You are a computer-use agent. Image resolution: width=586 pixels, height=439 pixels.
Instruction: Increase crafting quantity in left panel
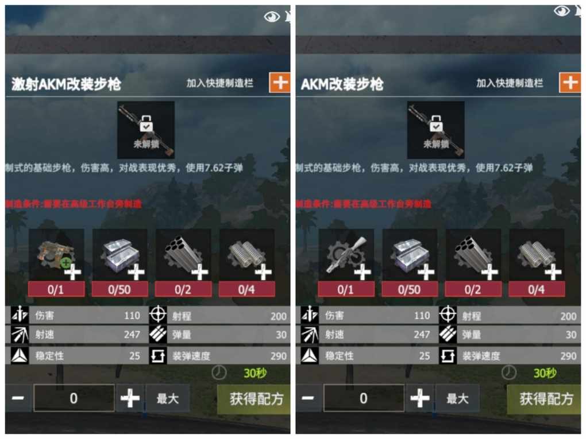pyautogui.click(x=130, y=398)
